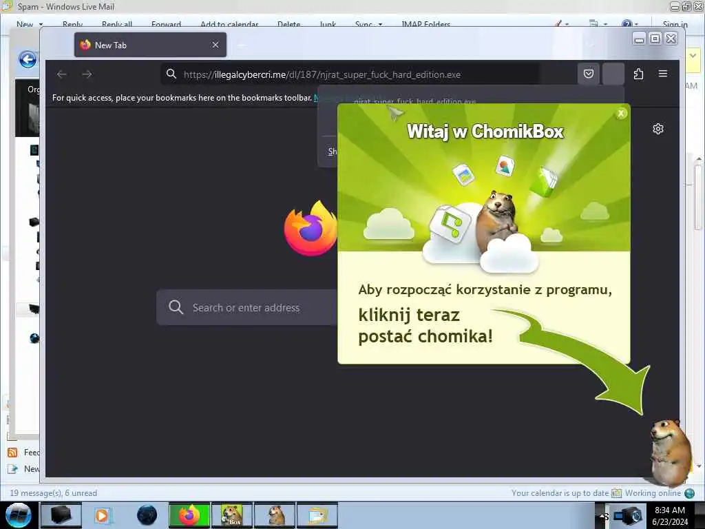Click the Sign in link in Windows Live Mail
Viewport: 705px width, 529px height.
[x=675, y=24]
